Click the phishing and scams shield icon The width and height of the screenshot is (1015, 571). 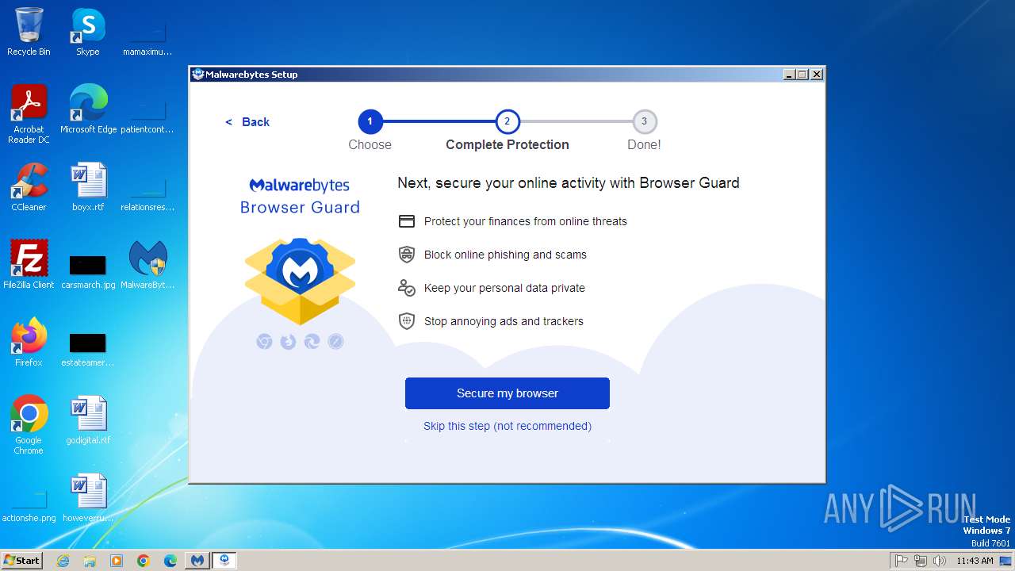coord(407,255)
